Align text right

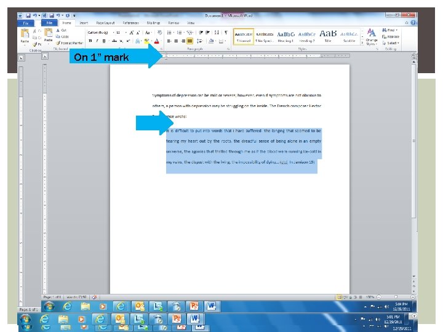tap(183, 41)
